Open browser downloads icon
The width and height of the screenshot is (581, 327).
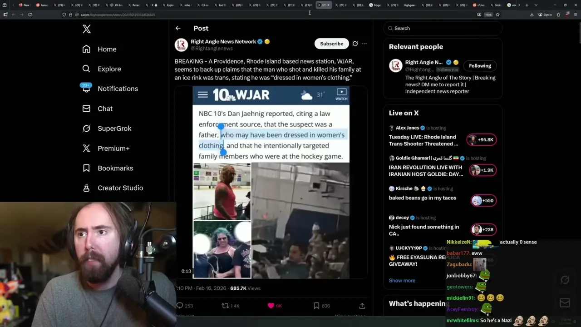coord(532,15)
